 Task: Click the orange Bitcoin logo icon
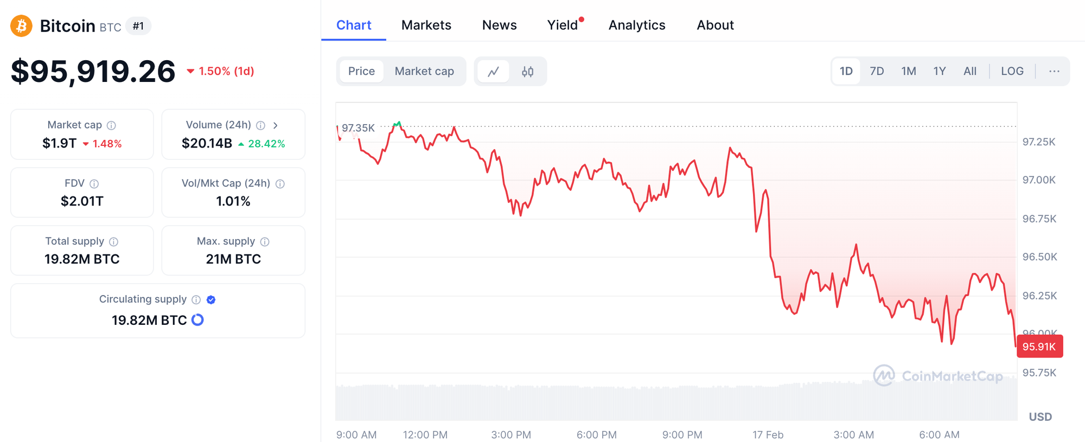(x=21, y=26)
